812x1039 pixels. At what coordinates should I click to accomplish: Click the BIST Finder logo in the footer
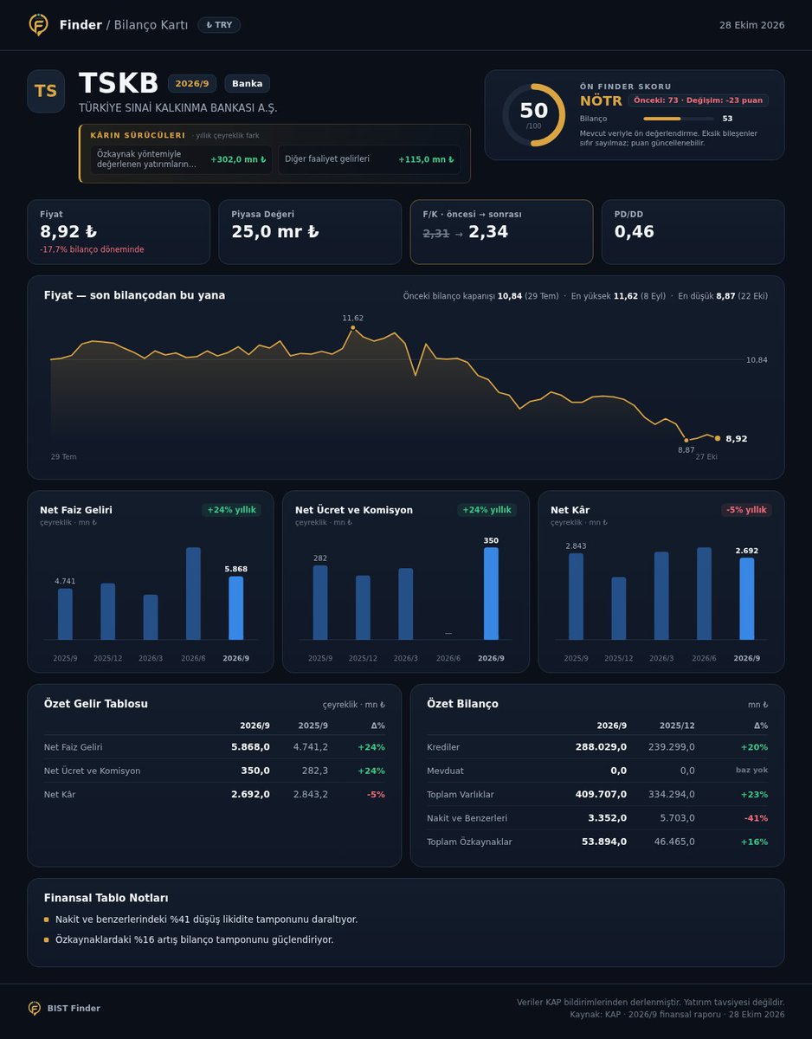pos(35,1008)
